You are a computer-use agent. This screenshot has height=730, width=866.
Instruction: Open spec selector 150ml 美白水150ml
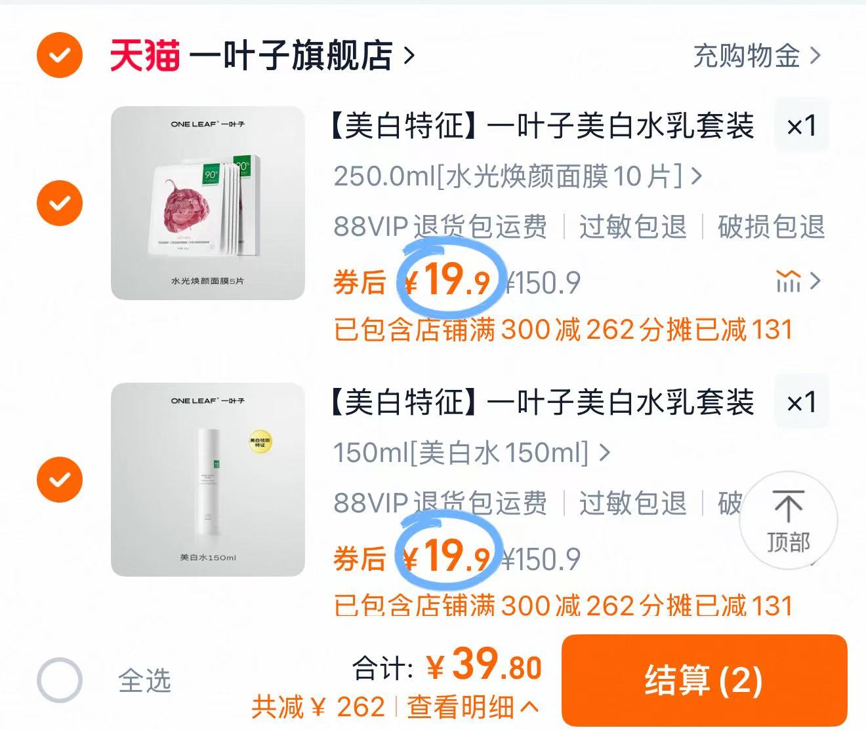pos(470,452)
